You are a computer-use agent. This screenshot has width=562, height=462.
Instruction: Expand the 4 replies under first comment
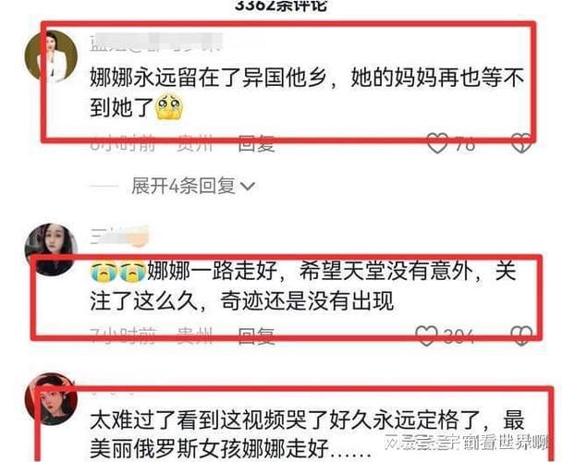[193, 186]
